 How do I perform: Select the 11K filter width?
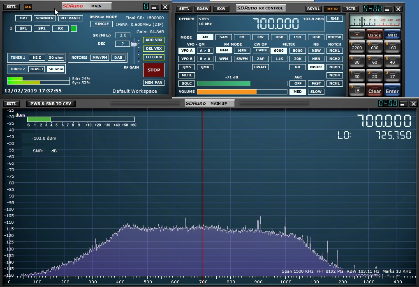click(x=279, y=59)
